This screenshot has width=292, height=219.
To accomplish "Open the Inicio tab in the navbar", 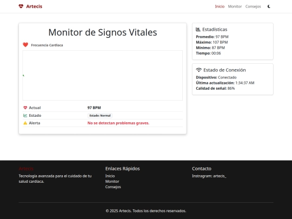I will pos(220,6).
